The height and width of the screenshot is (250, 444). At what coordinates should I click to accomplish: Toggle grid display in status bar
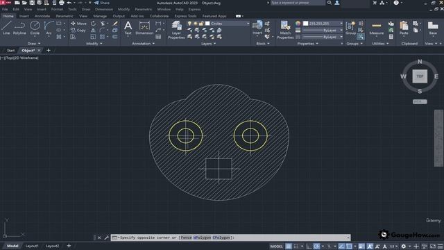point(289,247)
